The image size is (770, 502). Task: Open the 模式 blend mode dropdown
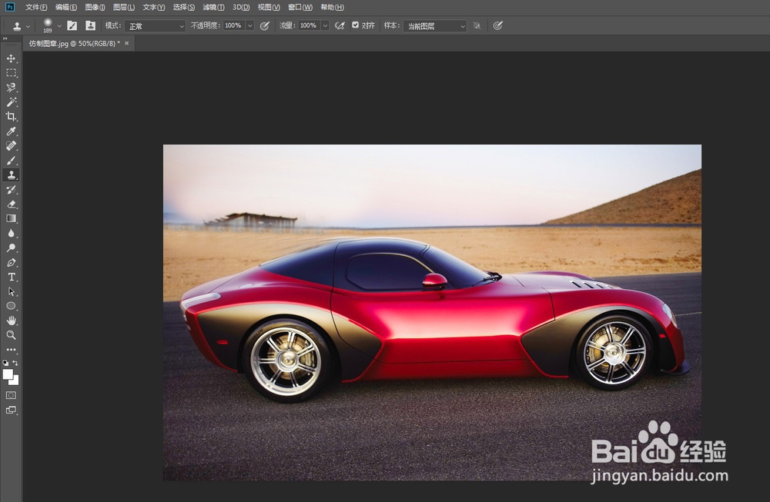point(156,26)
